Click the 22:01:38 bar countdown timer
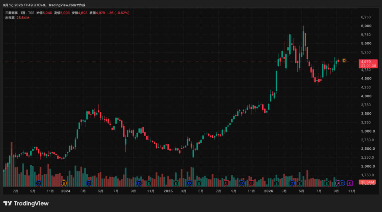The height and width of the screenshot is (212, 382). 368,66
